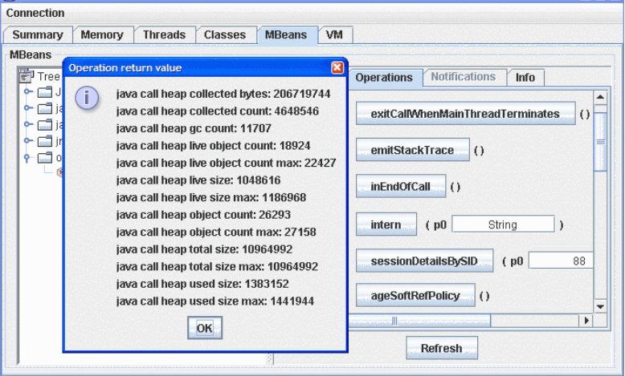Image resolution: width=625 pixels, height=376 pixels.
Task: Switch to the Memory tab
Action: click(102, 35)
